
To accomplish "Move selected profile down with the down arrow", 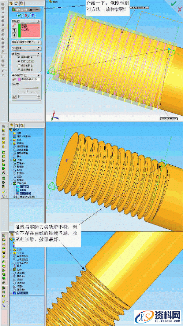I will point(14,35).
